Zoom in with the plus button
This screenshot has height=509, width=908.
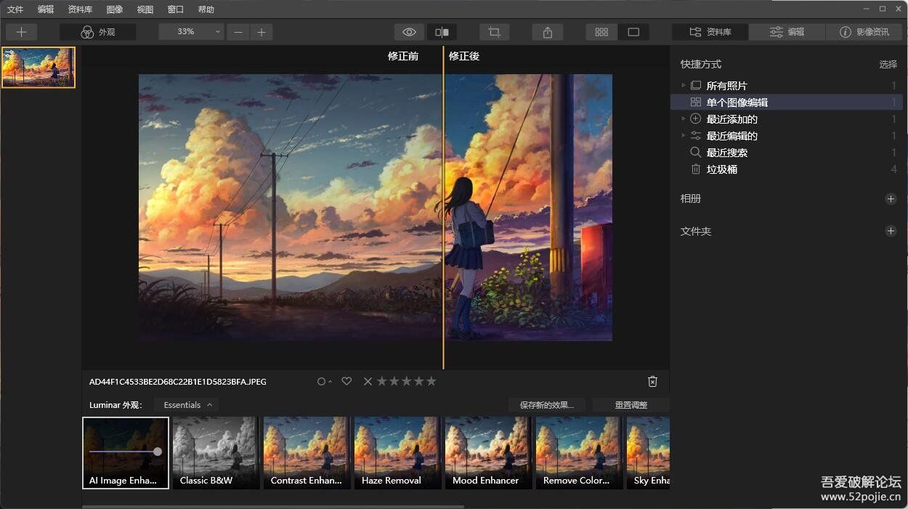(x=262, y=32)
